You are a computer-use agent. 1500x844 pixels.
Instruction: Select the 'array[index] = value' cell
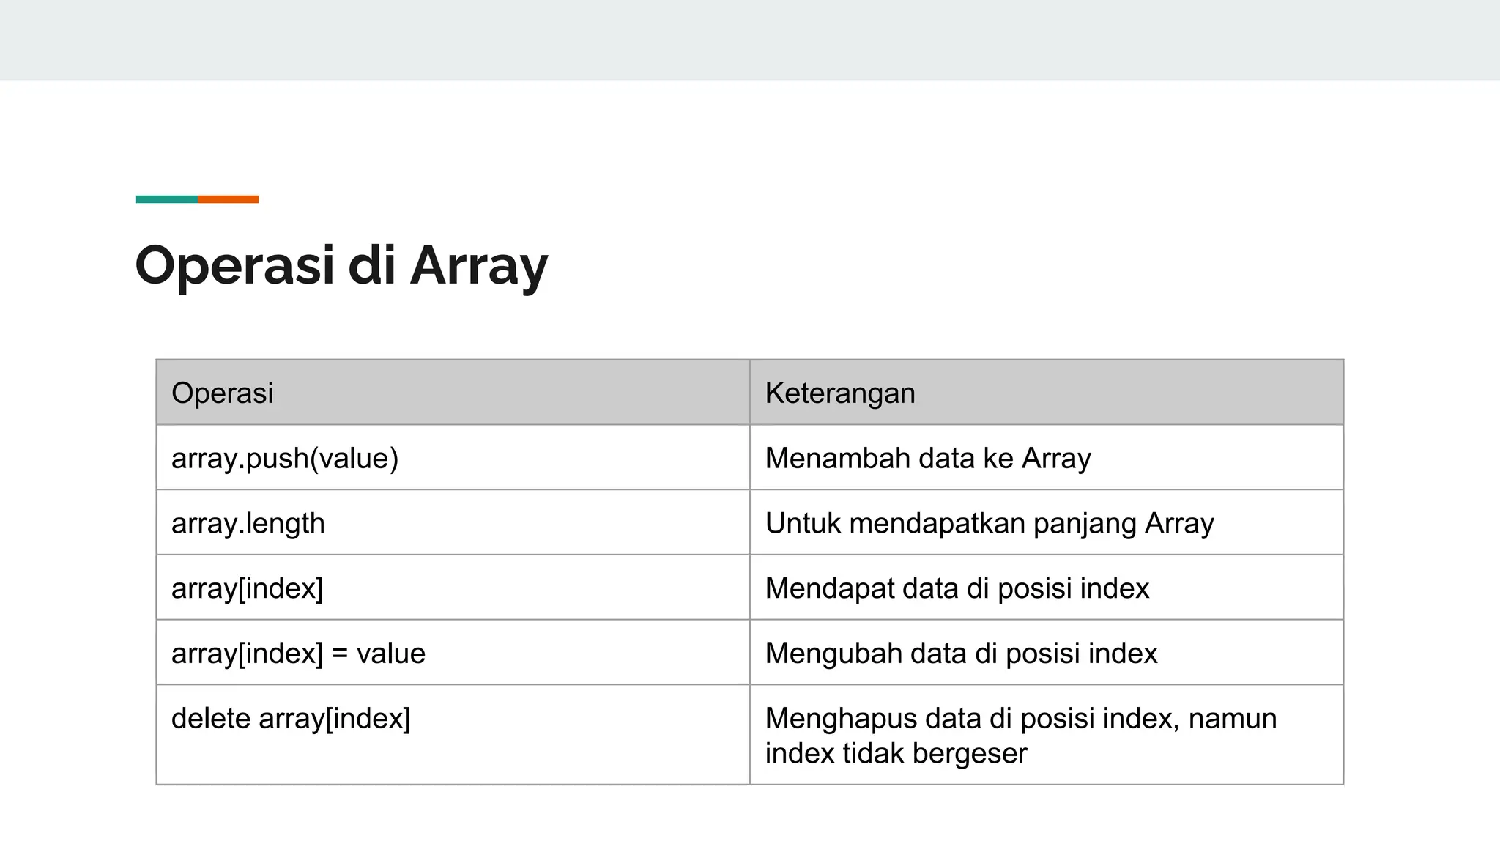click(453, 653)
